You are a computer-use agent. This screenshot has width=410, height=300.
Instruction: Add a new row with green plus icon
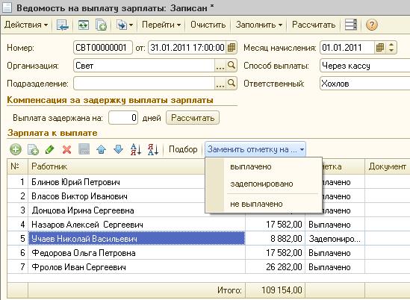[x=16, y=149]
